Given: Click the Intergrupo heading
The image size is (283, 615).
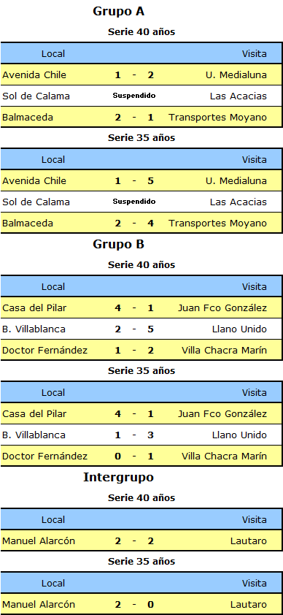Looking at the screenshot, I should (119, 478).
